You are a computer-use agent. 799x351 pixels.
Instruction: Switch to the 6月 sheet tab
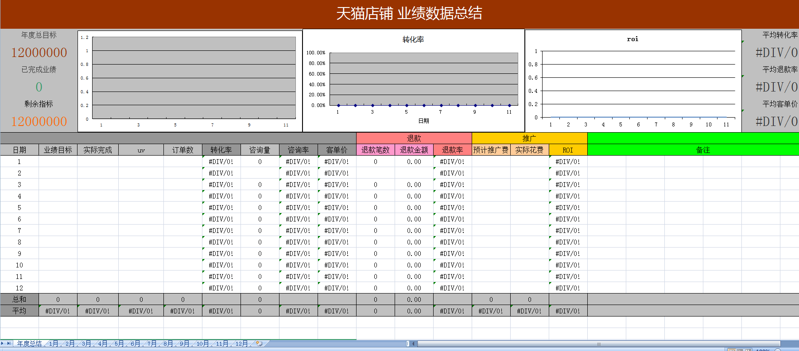(x=135, y=343)
